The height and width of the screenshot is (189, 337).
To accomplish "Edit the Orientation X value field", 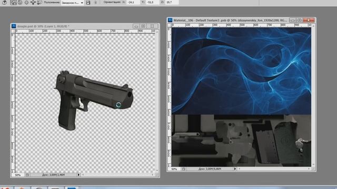I will (x=133, y=2).
